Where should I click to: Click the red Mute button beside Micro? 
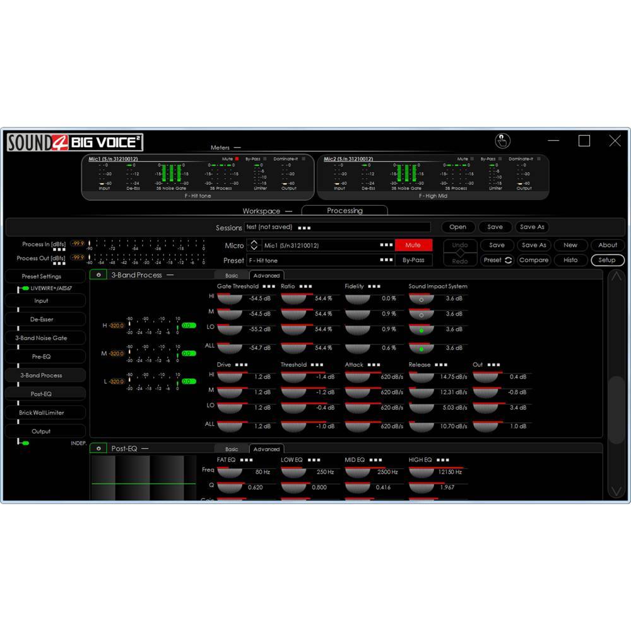click(413, 245)
